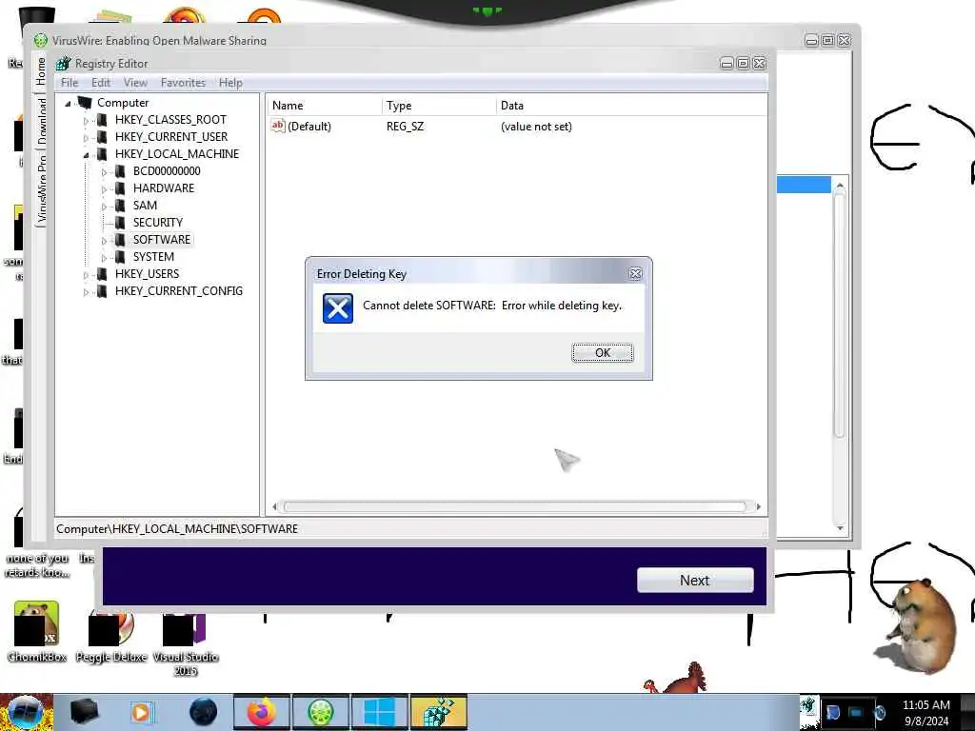Open Firefox from the taskbar
This screenshot has height=731, width=975.
click(x=262, y=712)
